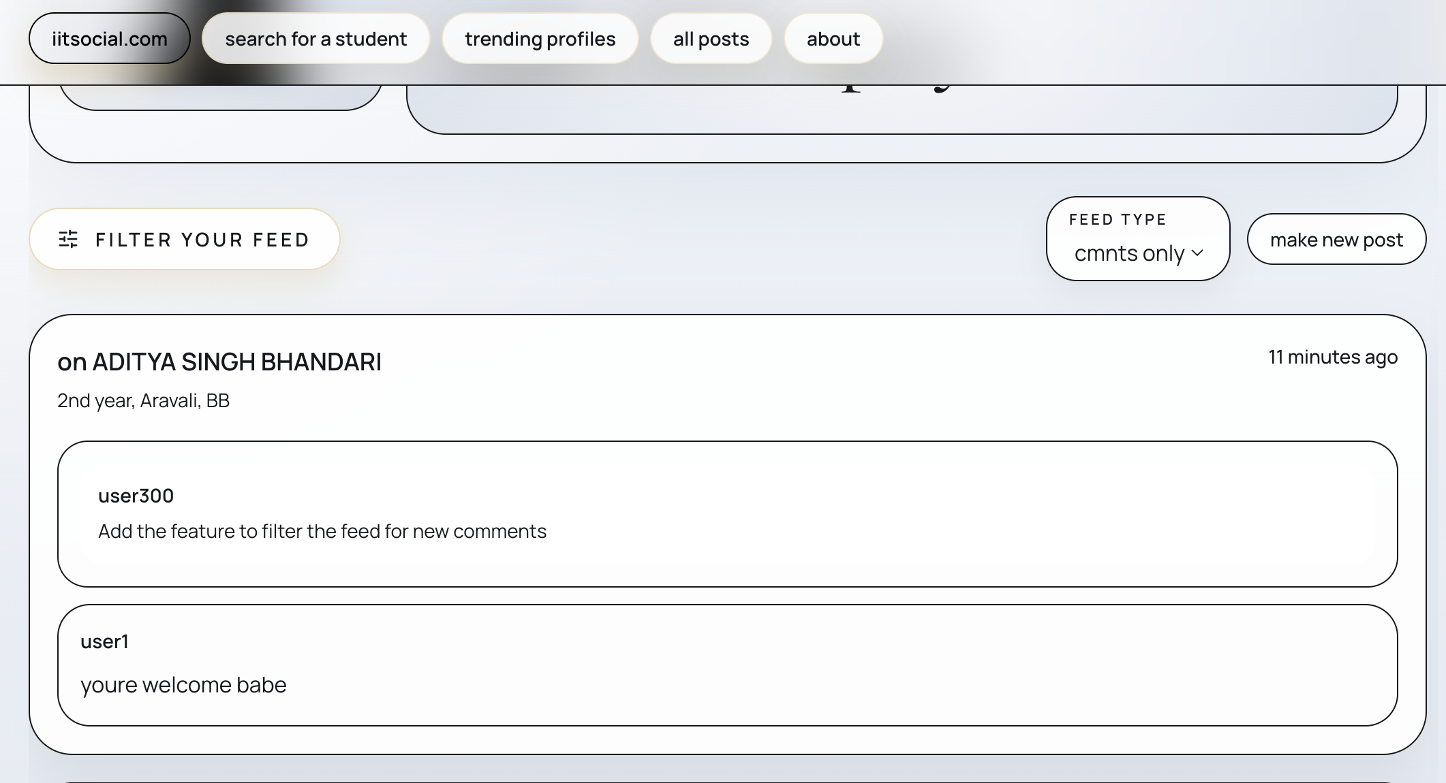Click the make new post button
Viewport: 1446px width, 783px height.
(1336, 240)
